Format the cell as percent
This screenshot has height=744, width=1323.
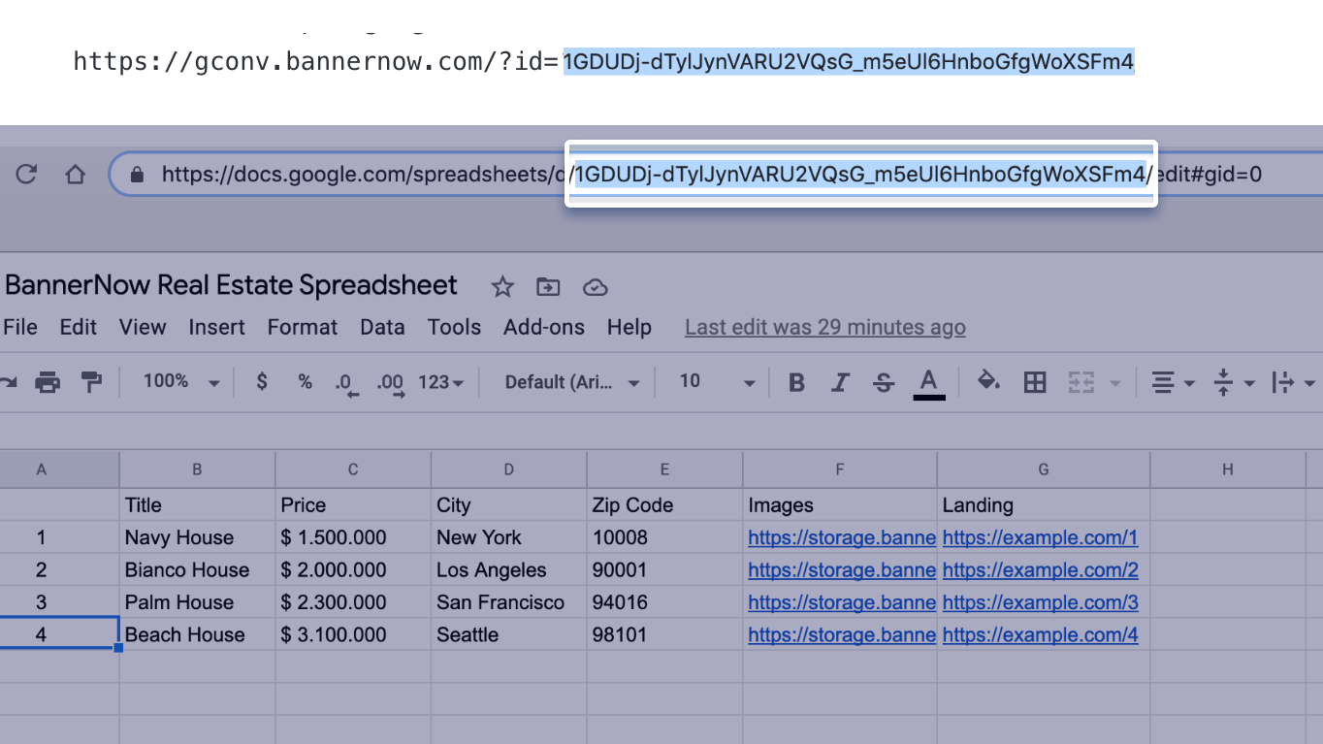[306, 382]
